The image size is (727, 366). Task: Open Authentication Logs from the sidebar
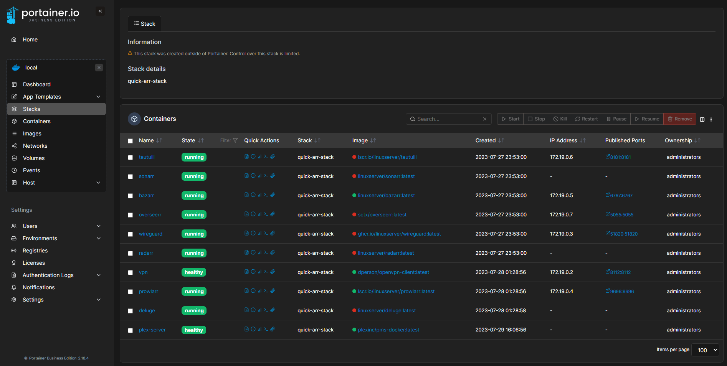(48, 275)
